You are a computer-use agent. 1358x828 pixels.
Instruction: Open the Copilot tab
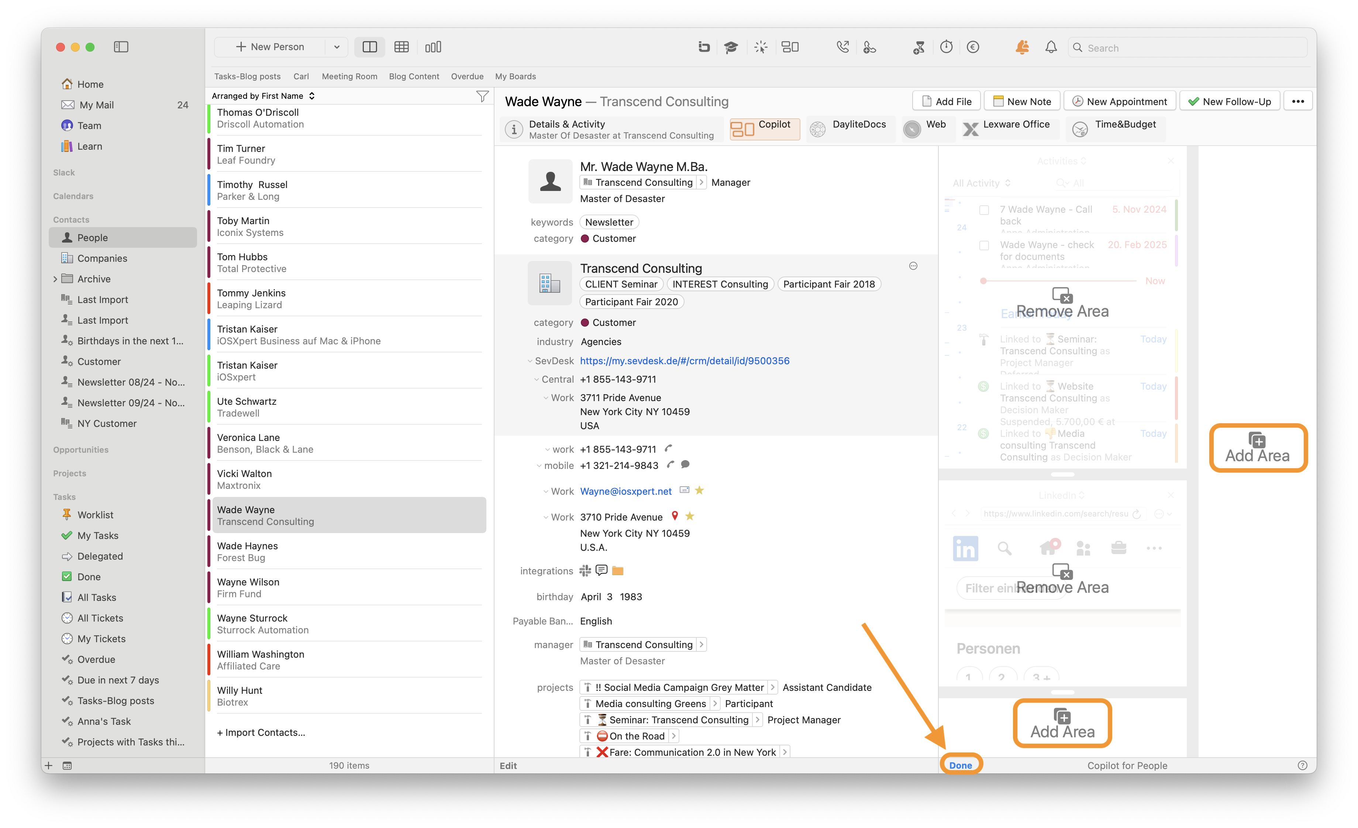[765, 129]
